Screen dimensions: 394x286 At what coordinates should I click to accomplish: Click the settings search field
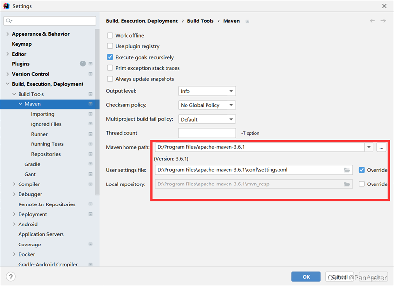click(x=50, y=21)
